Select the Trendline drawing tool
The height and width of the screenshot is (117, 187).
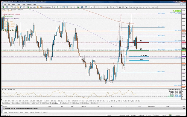104,7
